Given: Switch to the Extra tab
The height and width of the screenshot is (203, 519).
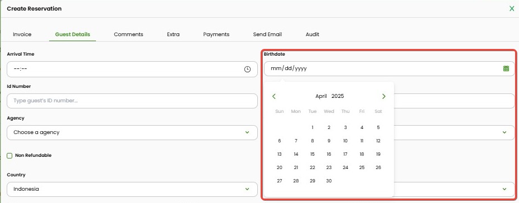Looking at the screenshot, I should tap(173, 34).
